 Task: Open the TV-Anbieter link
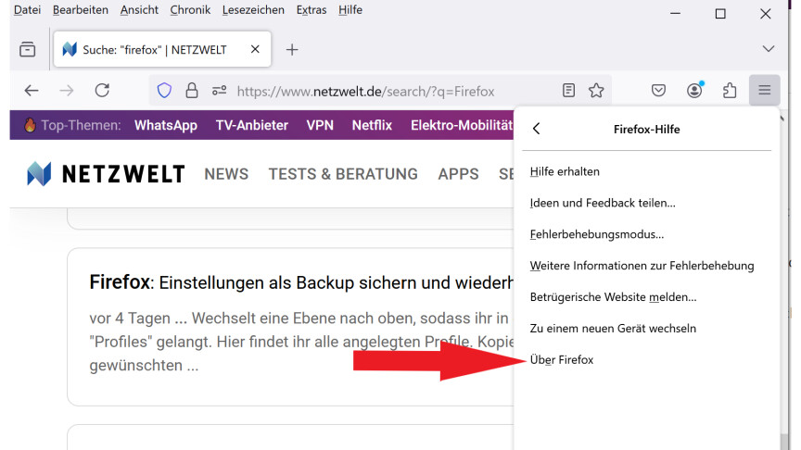[252, 125]
